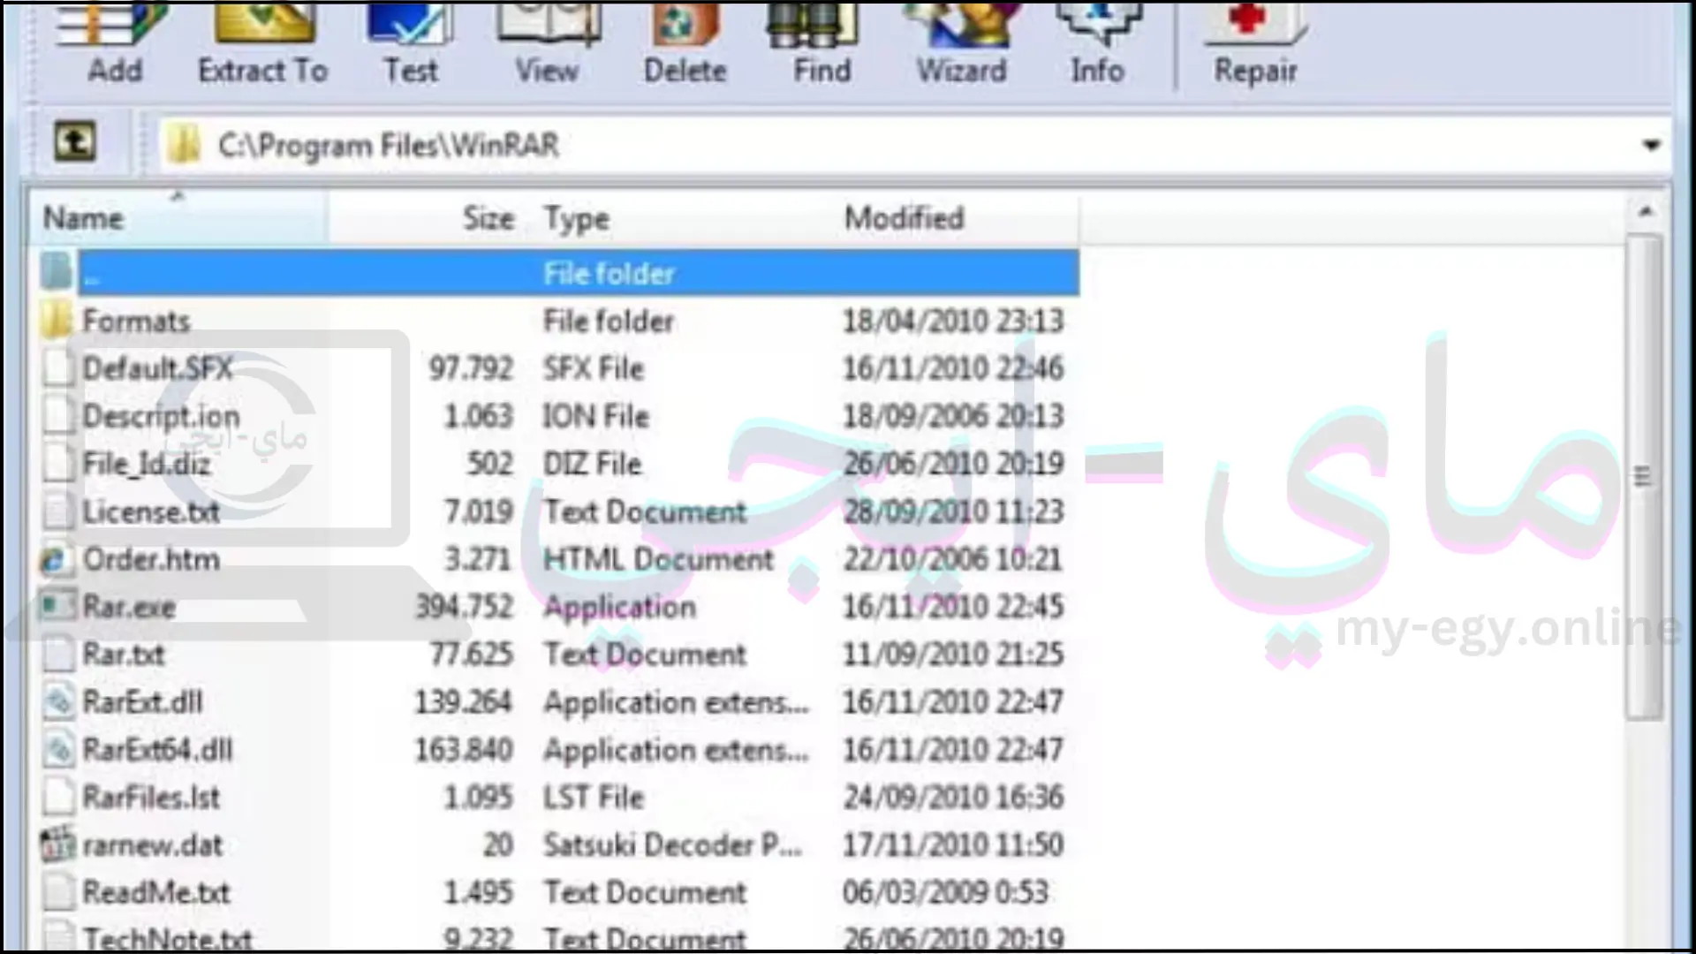The width and height of the screenshot is (1696, 954).
Task: Select the ReadMe.txt file
Action: [155, 893]
